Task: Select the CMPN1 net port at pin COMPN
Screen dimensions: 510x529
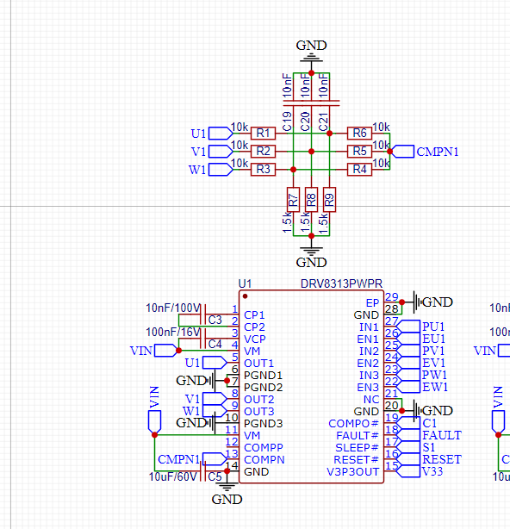Action: click(x=215, y=459)
